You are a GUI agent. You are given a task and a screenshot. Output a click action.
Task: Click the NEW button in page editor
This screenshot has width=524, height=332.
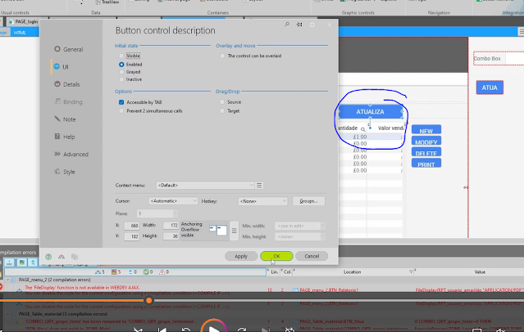click(x=426, y=130)
